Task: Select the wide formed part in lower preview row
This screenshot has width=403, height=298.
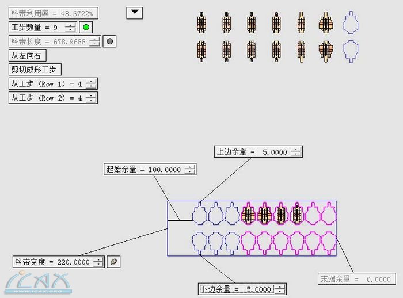Action: point(326,51)
